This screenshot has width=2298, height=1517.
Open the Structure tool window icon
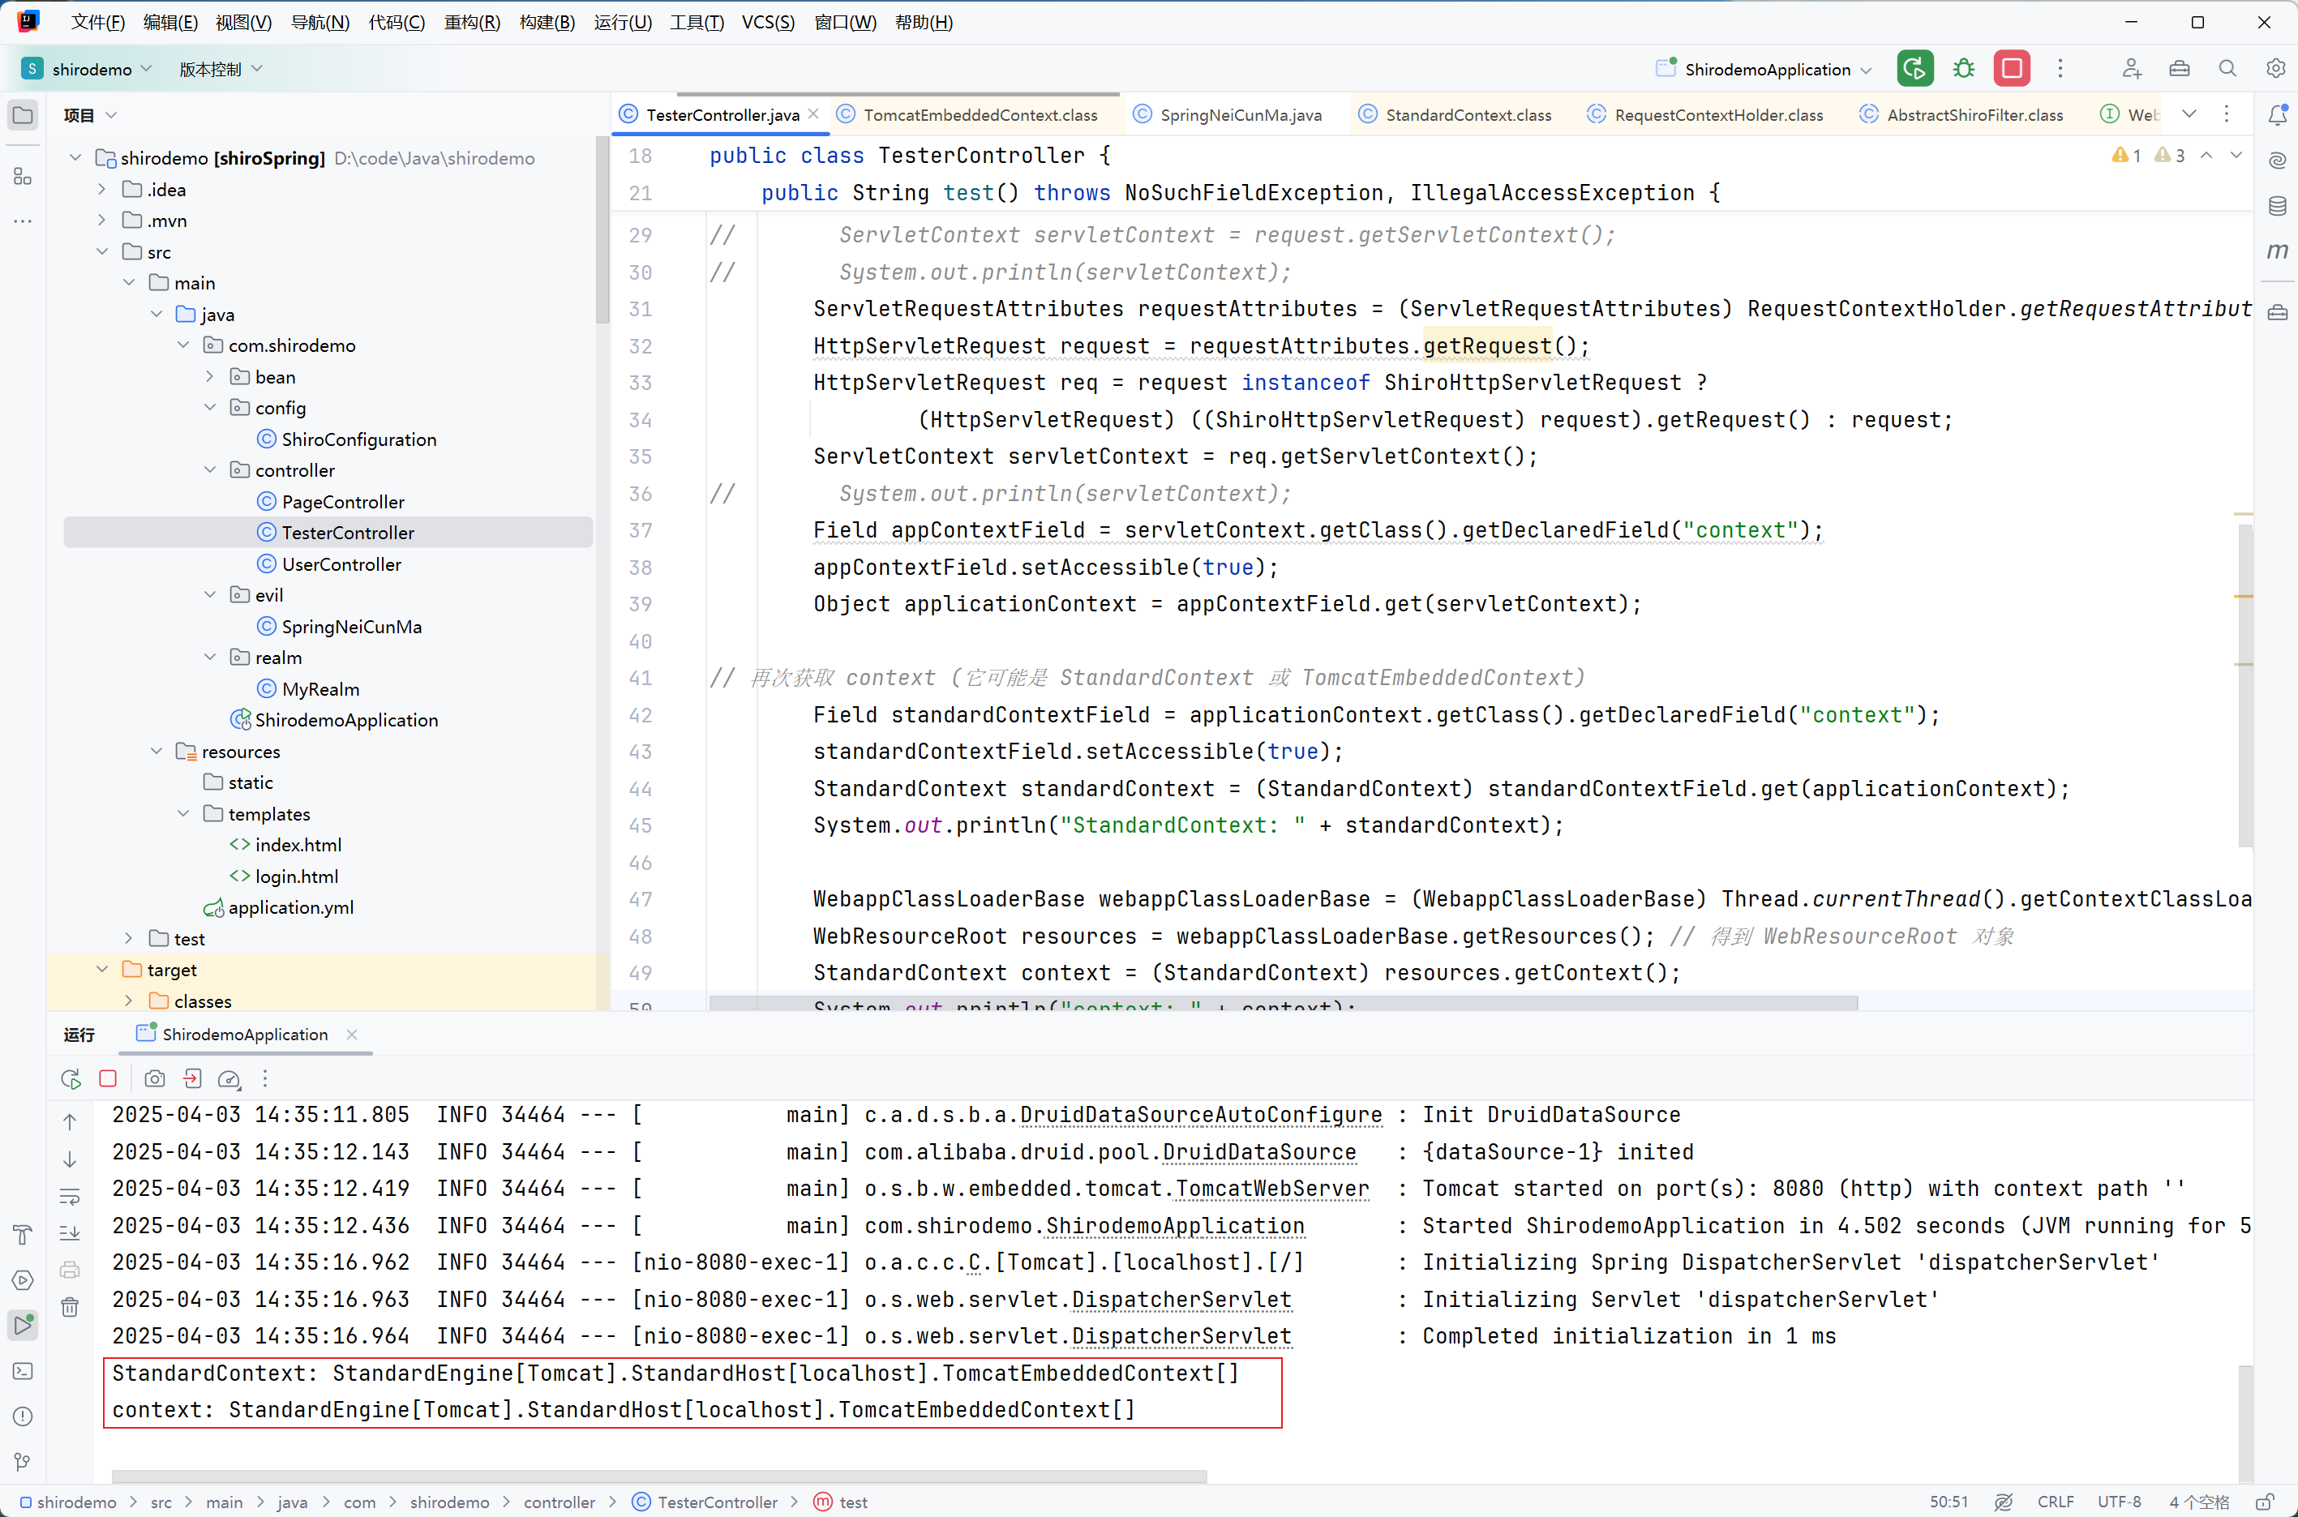click(x=22, y=177)
